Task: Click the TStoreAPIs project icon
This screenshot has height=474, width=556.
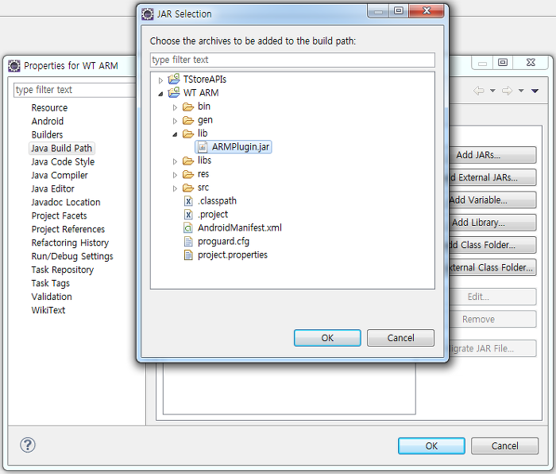Action: (174, 80)
